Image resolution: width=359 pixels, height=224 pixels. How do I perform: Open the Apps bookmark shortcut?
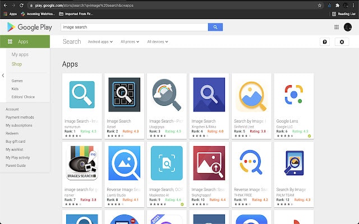(x=10, y=14)
